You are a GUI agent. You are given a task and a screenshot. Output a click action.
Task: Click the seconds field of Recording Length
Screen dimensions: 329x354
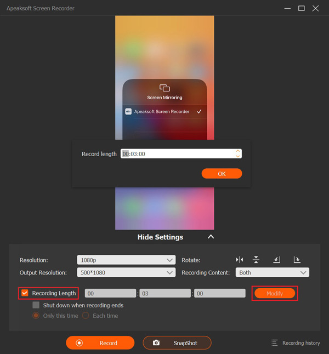(220, 293)
